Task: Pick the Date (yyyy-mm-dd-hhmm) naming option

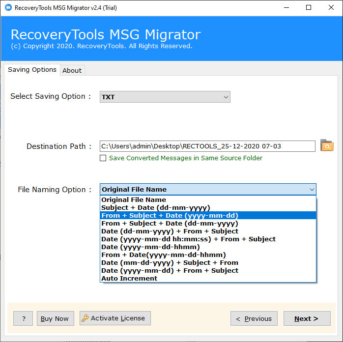Action: [x=208, y=247]
